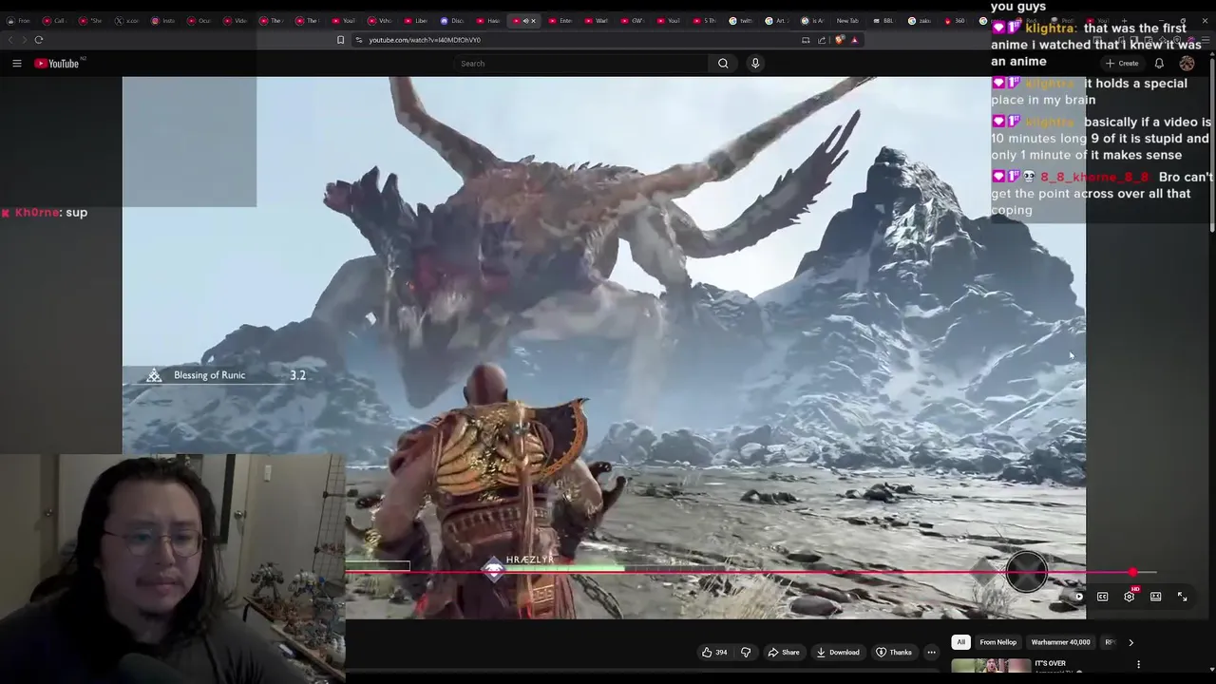Share the video
Viewport: 1216px width, 684px height.
point(783,653)
